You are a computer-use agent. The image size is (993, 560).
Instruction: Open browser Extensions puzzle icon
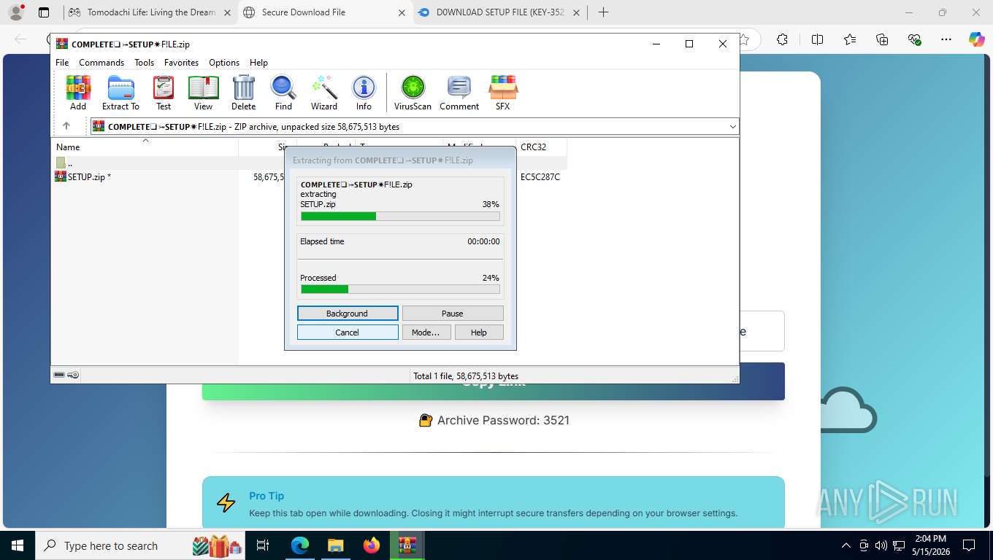coord(782,39)
